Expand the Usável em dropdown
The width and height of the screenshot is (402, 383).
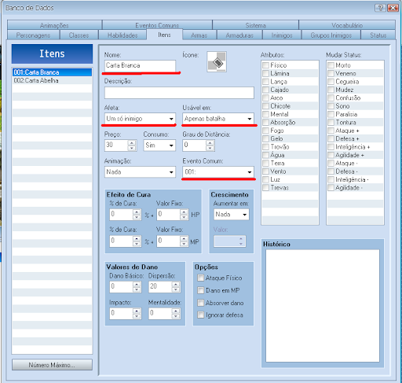[x=218, y=119]
